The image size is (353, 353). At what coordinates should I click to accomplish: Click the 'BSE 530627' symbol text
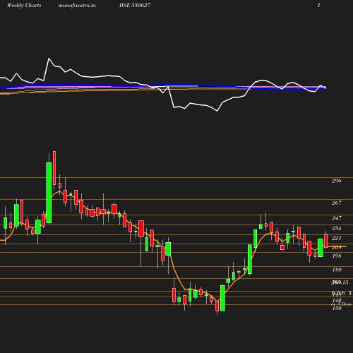(135, 5)
